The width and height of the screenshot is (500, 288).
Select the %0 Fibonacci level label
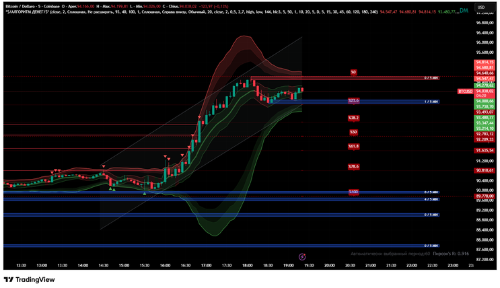[353, 72]
